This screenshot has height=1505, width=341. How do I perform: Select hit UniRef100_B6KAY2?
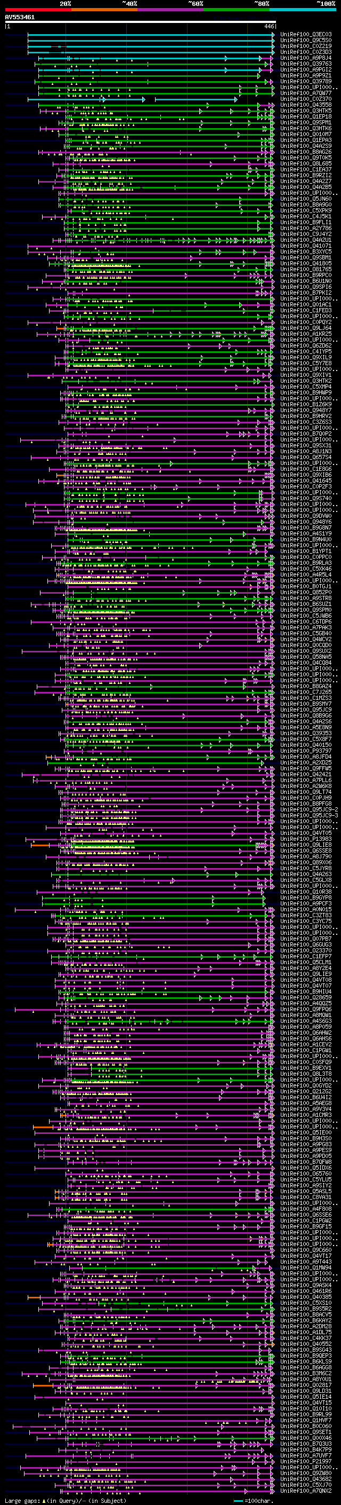306,1320
